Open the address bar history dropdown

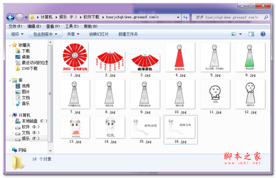(x=178, y=17)
